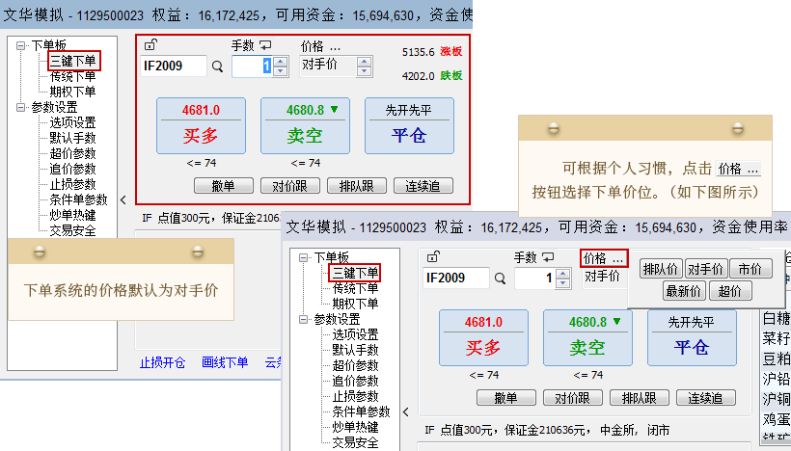This screenshot has width=791, height=451.
Task: Click 平仓 button in front window
Action: coord(692,338)
